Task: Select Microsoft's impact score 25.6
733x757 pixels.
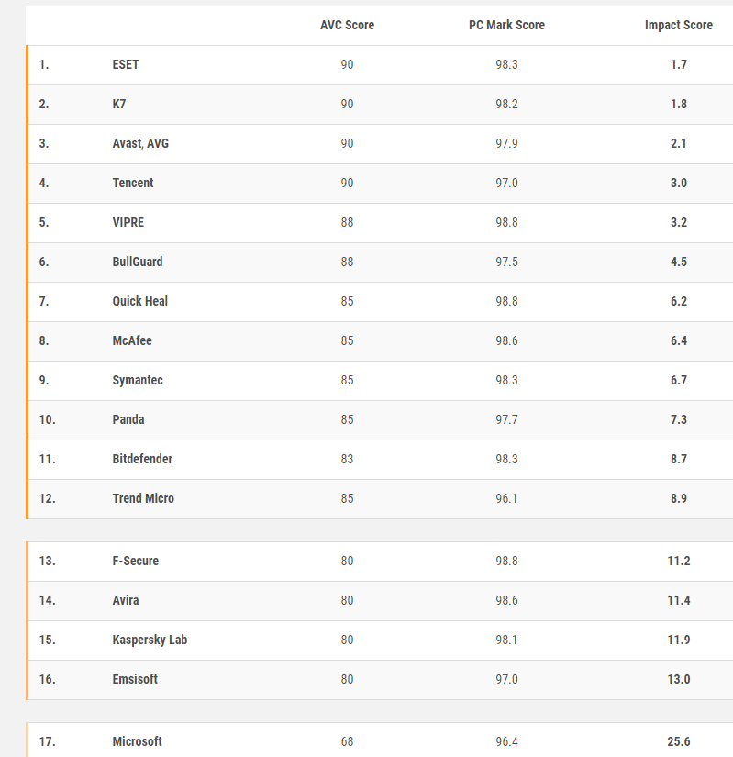Action: click(x=678, y=741)
